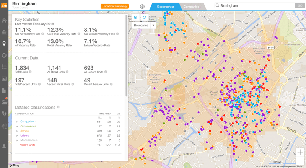Expand the Leisure classification row
The width and height of the screenshot is (306, 168).
pyautogui.click(x=17, y=136)
